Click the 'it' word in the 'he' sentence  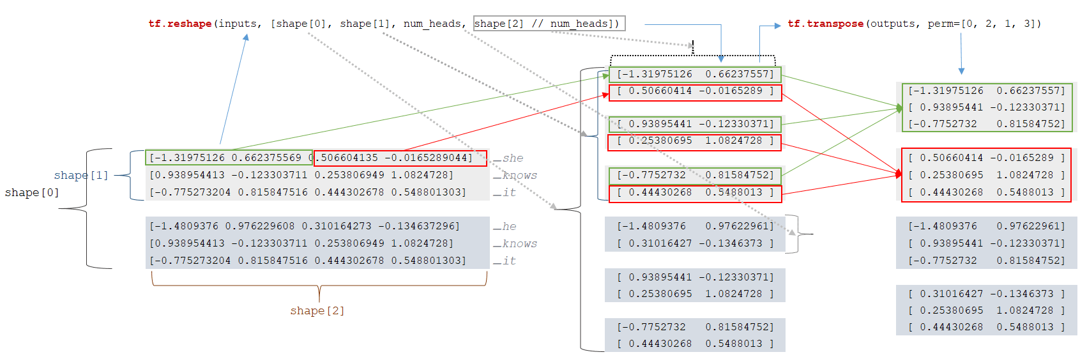click(x=509, y=261)
